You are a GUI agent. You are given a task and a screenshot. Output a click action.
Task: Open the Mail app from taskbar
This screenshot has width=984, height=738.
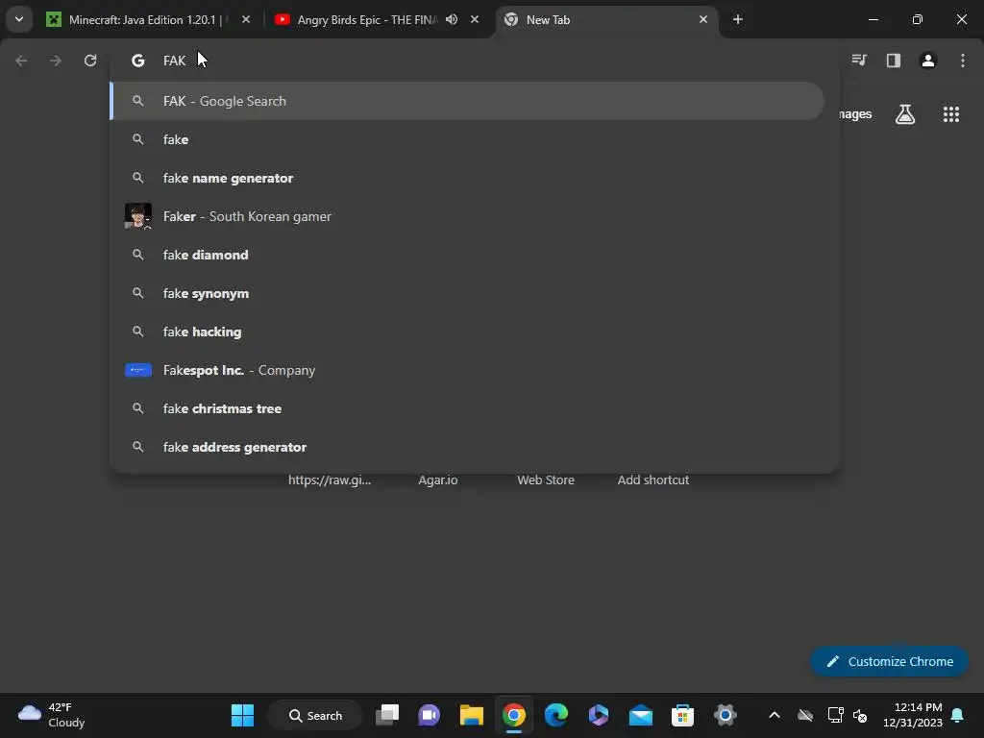point(641,715)
